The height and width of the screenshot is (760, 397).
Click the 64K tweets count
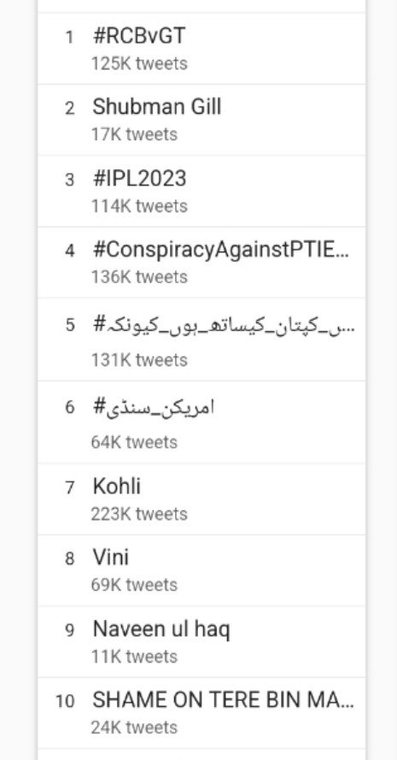(135, 442)
